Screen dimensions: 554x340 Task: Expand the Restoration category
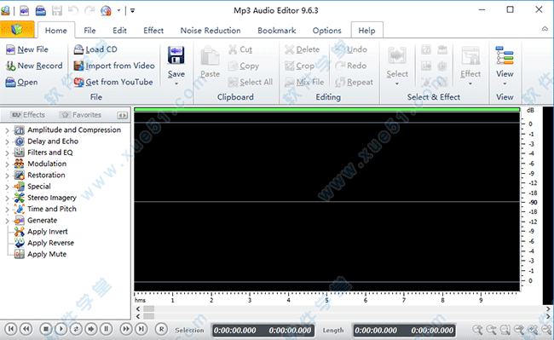(7, 176)
